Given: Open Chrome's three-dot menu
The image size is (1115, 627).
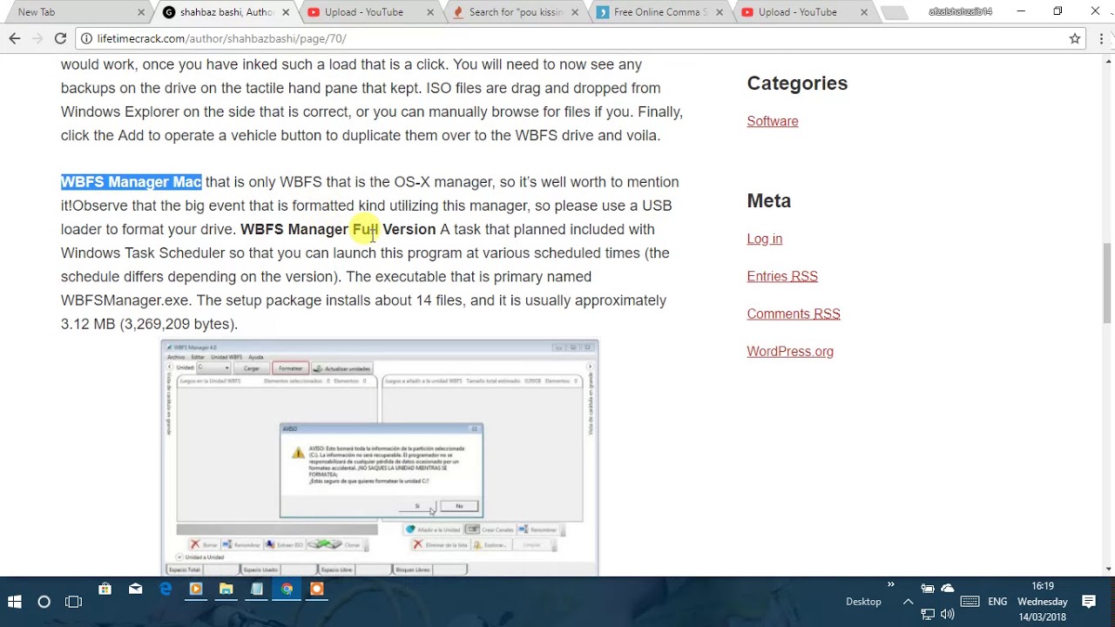Looking at the screenshot, I should click(x=1102, y=38).
